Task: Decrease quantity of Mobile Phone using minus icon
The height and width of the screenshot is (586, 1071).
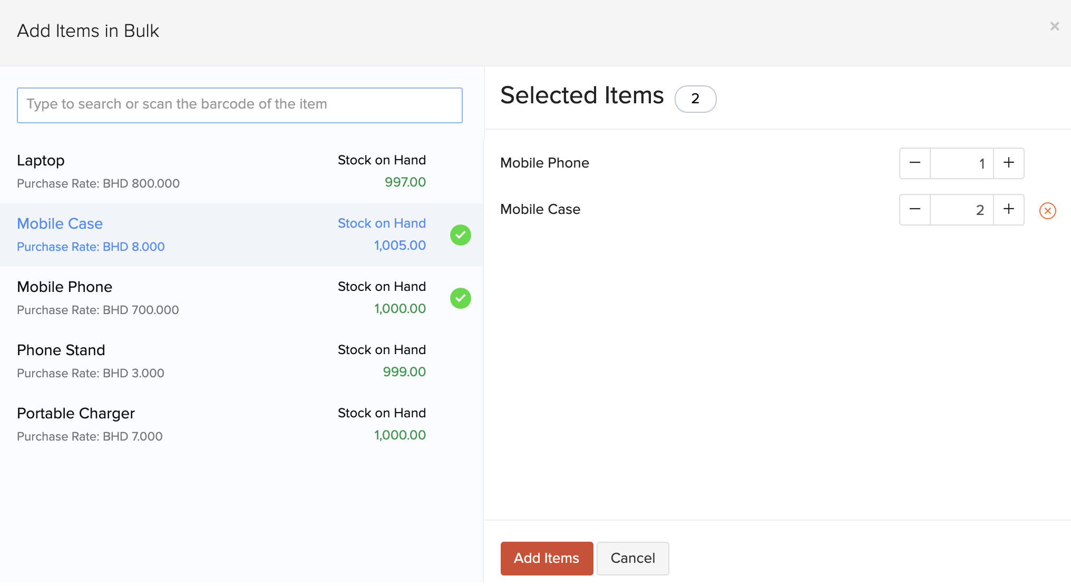Action: click(914, 163)
